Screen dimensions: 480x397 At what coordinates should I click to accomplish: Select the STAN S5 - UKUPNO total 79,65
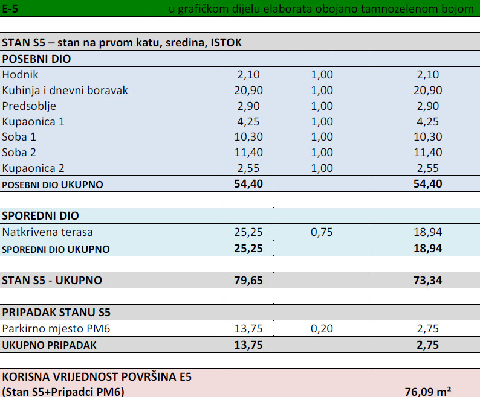pyautogui.click(x=248, y=281)
